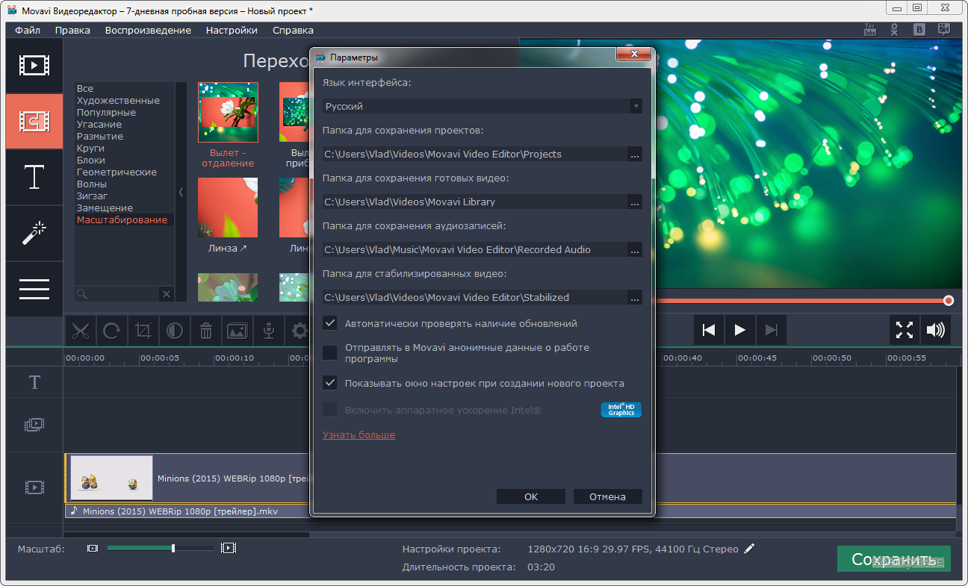This screenshot has height=586, width=968.
Task: Delete clip with trash can icon
Action: pos(206,330)
